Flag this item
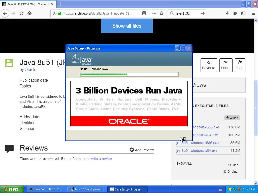Viewport: 258px width, 193px height. pyautogui.click(x=240, y=65)
